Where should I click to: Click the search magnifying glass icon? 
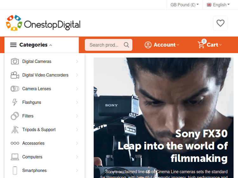(x=126, y=45)
